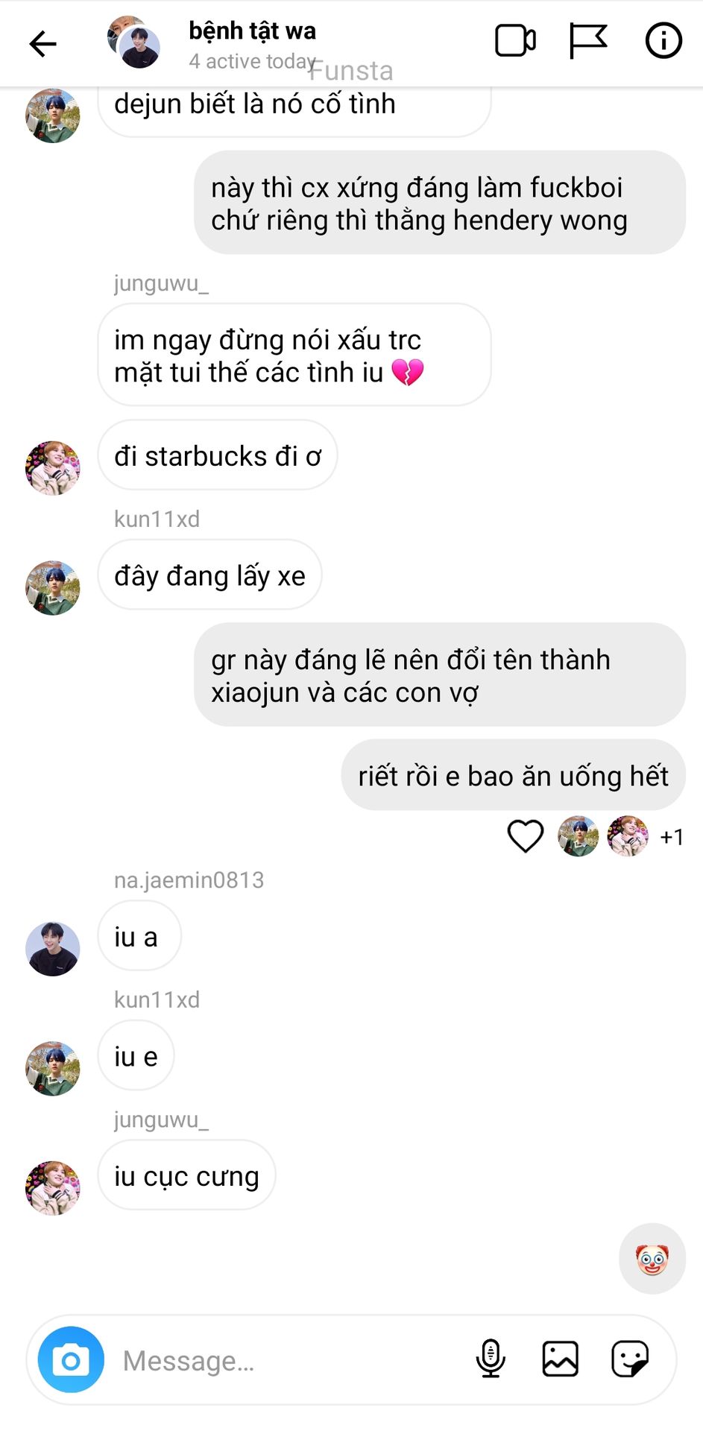Tap the flag report icon
Image resolution: width=703 pixels, height=1431 pixels.
click(x=588, y=41)
